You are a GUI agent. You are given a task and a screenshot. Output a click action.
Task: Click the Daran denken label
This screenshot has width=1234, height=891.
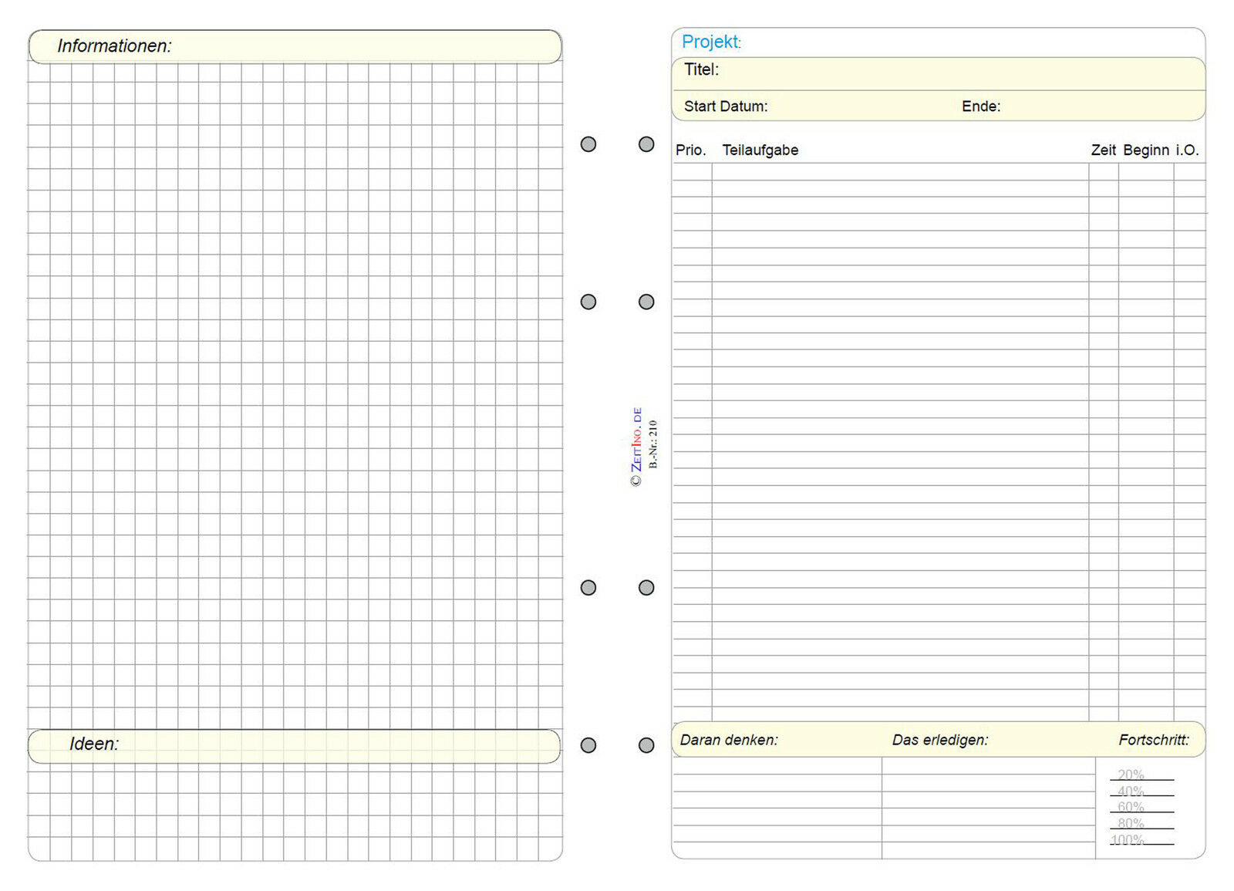click(x=729, y=740)
